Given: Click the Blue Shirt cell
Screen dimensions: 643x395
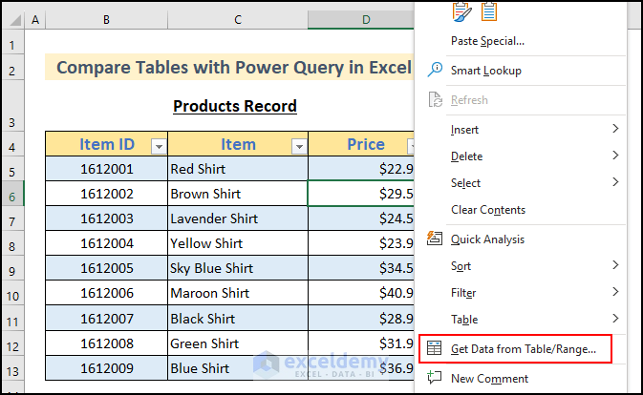Looking at the screenshot, I should (238, 368).
